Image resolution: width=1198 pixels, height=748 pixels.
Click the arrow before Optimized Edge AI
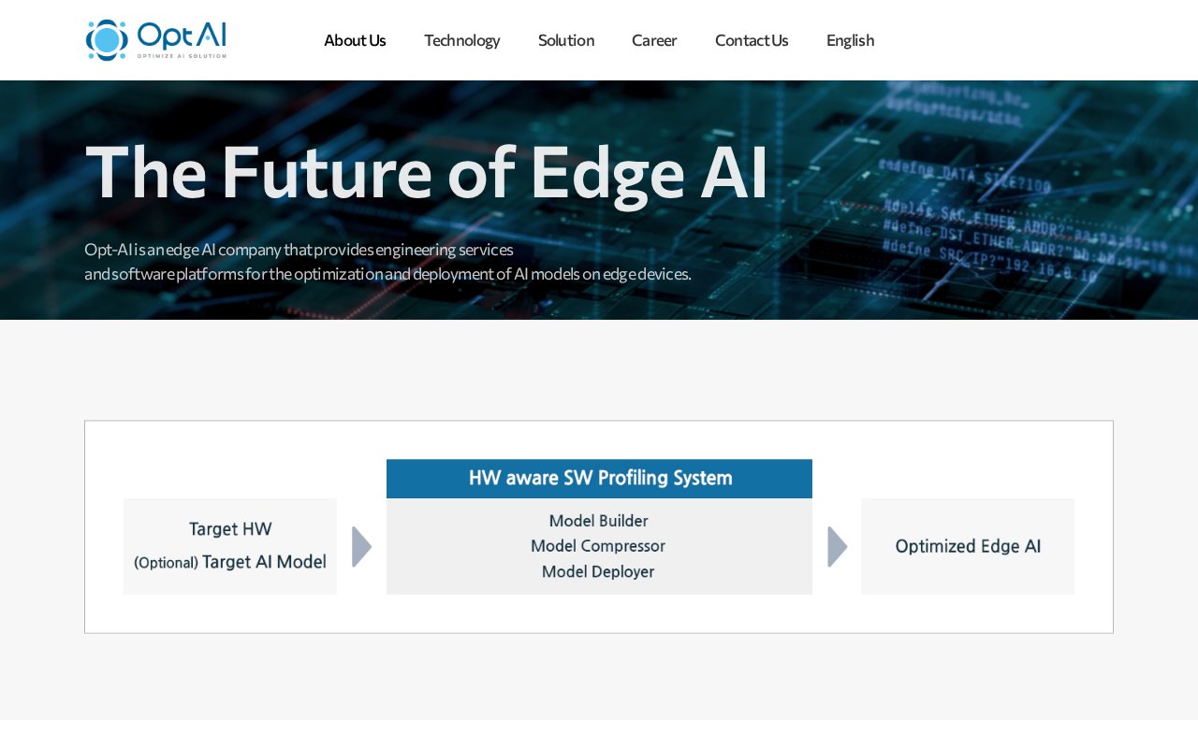click(x=838, y=547)
